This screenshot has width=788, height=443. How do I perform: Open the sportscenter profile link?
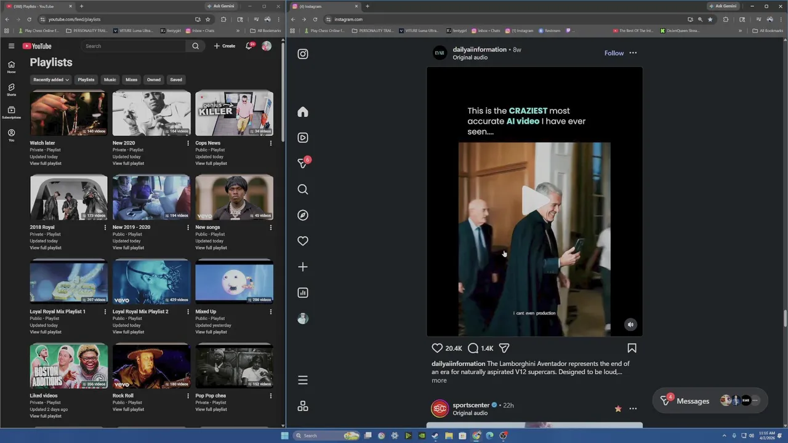[x=471, y=405]
